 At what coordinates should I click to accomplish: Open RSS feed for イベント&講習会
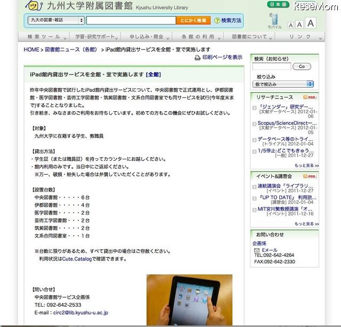coord(310,176)
